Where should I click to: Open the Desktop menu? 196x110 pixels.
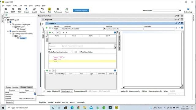[37, 5]
